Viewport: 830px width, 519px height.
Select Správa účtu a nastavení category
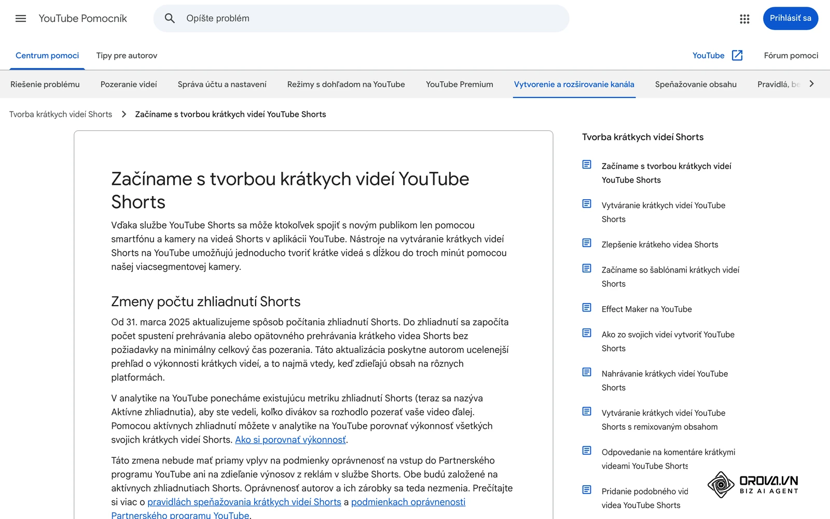pyautogui.click(x=222, y=84)
